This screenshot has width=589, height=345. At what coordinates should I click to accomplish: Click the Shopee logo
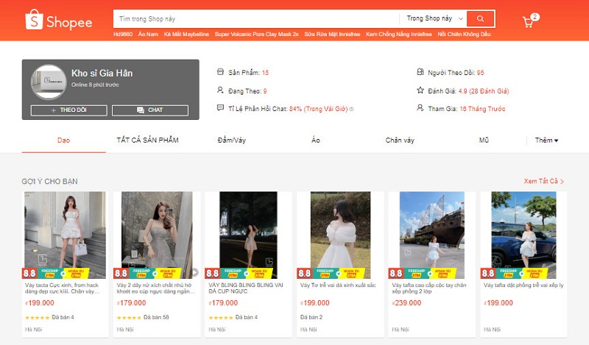tap(59, 21)
